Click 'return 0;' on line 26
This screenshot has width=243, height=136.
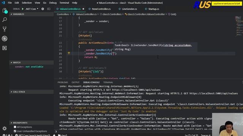tap(91, 57)
